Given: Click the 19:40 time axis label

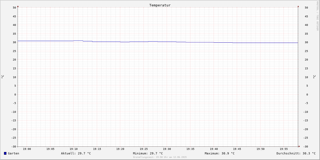Looking at the screenshot, I should tap(214, 149).
